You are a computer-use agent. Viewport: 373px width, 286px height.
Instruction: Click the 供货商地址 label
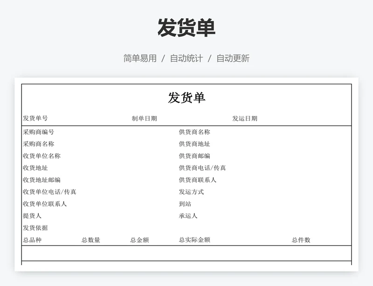point(194,144)
